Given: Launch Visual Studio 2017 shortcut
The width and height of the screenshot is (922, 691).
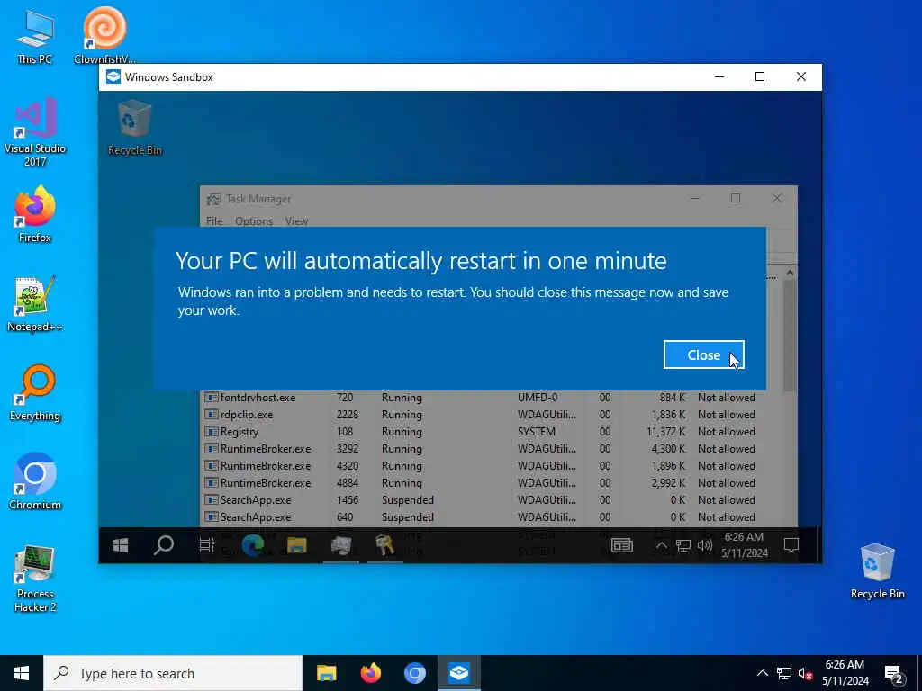Looking at the screenshot, I should click(x=35, y=132).
